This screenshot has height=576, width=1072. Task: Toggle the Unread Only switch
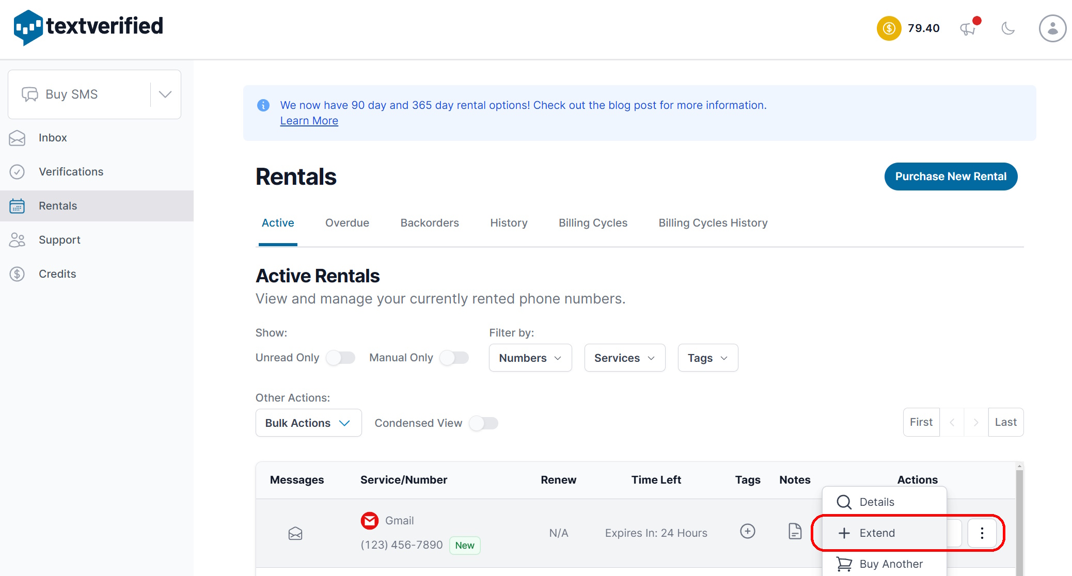(x=340, y=357)
